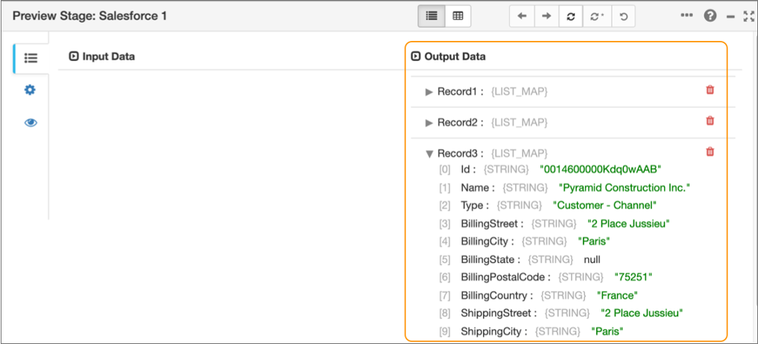Image resolution: width=758 pixels, height=344 pixels.
Task: Switch to list view in preview toolbar
Action: coord(432,16)
